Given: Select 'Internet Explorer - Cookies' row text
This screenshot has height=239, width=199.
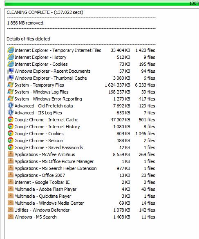Looking at the screenshot, I should point(41,64).
